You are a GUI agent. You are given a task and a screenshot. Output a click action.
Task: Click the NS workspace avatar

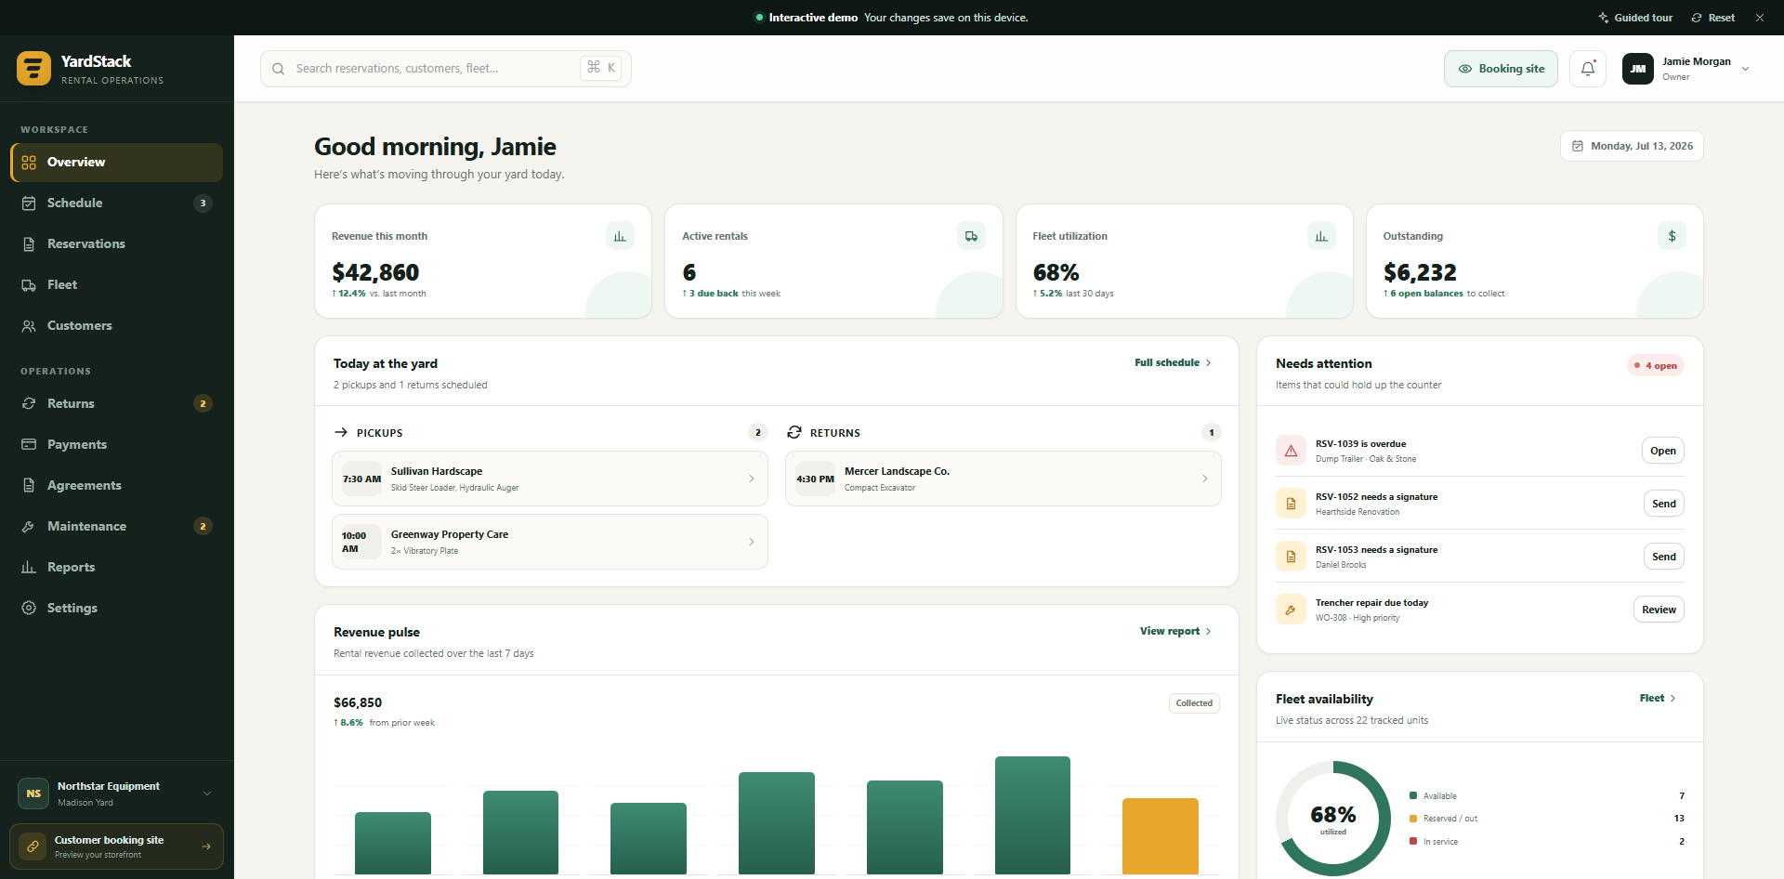tap(33, 794)
